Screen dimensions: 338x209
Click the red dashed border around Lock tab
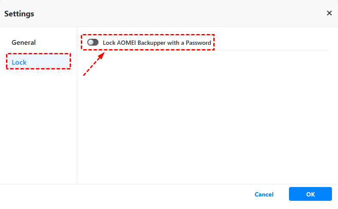point(38,54)
